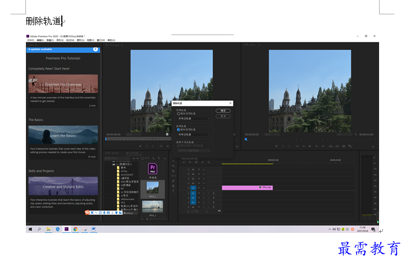Select the Razor tool
405x266 pixels.
pos(173,171)
